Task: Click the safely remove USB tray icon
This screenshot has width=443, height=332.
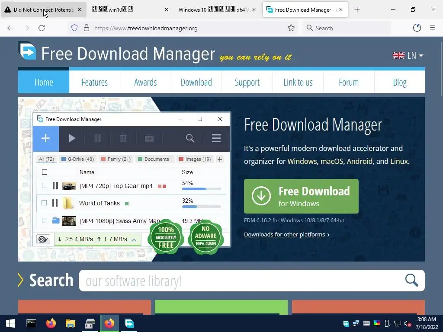Action: [387, 323]
